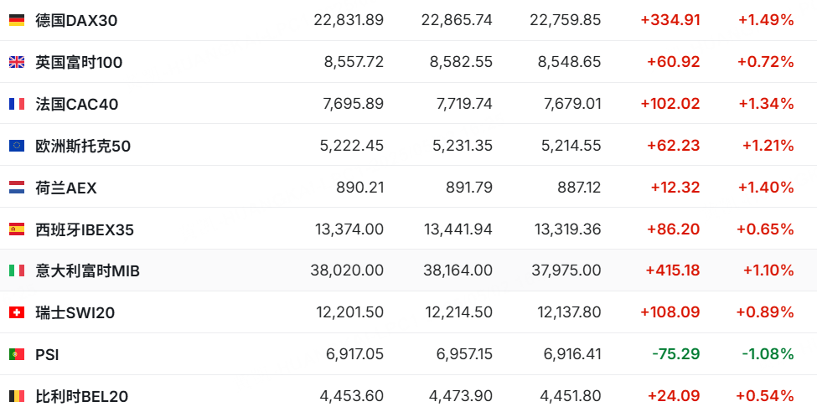The width and height of the screenshot is (817, 412).
Task: Open the 法国CAC40 index link
Action: (76, 104)
